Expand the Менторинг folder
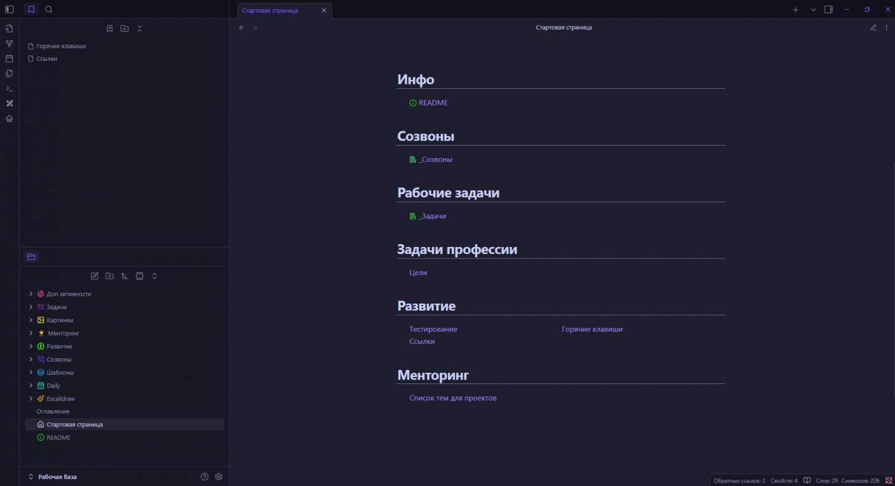895x486 pixels. click(31, 333)
